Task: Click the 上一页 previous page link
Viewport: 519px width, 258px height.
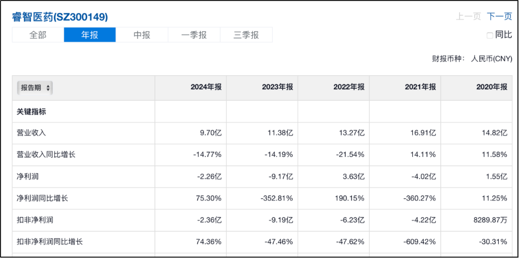Action: click(x=468, y=17)
